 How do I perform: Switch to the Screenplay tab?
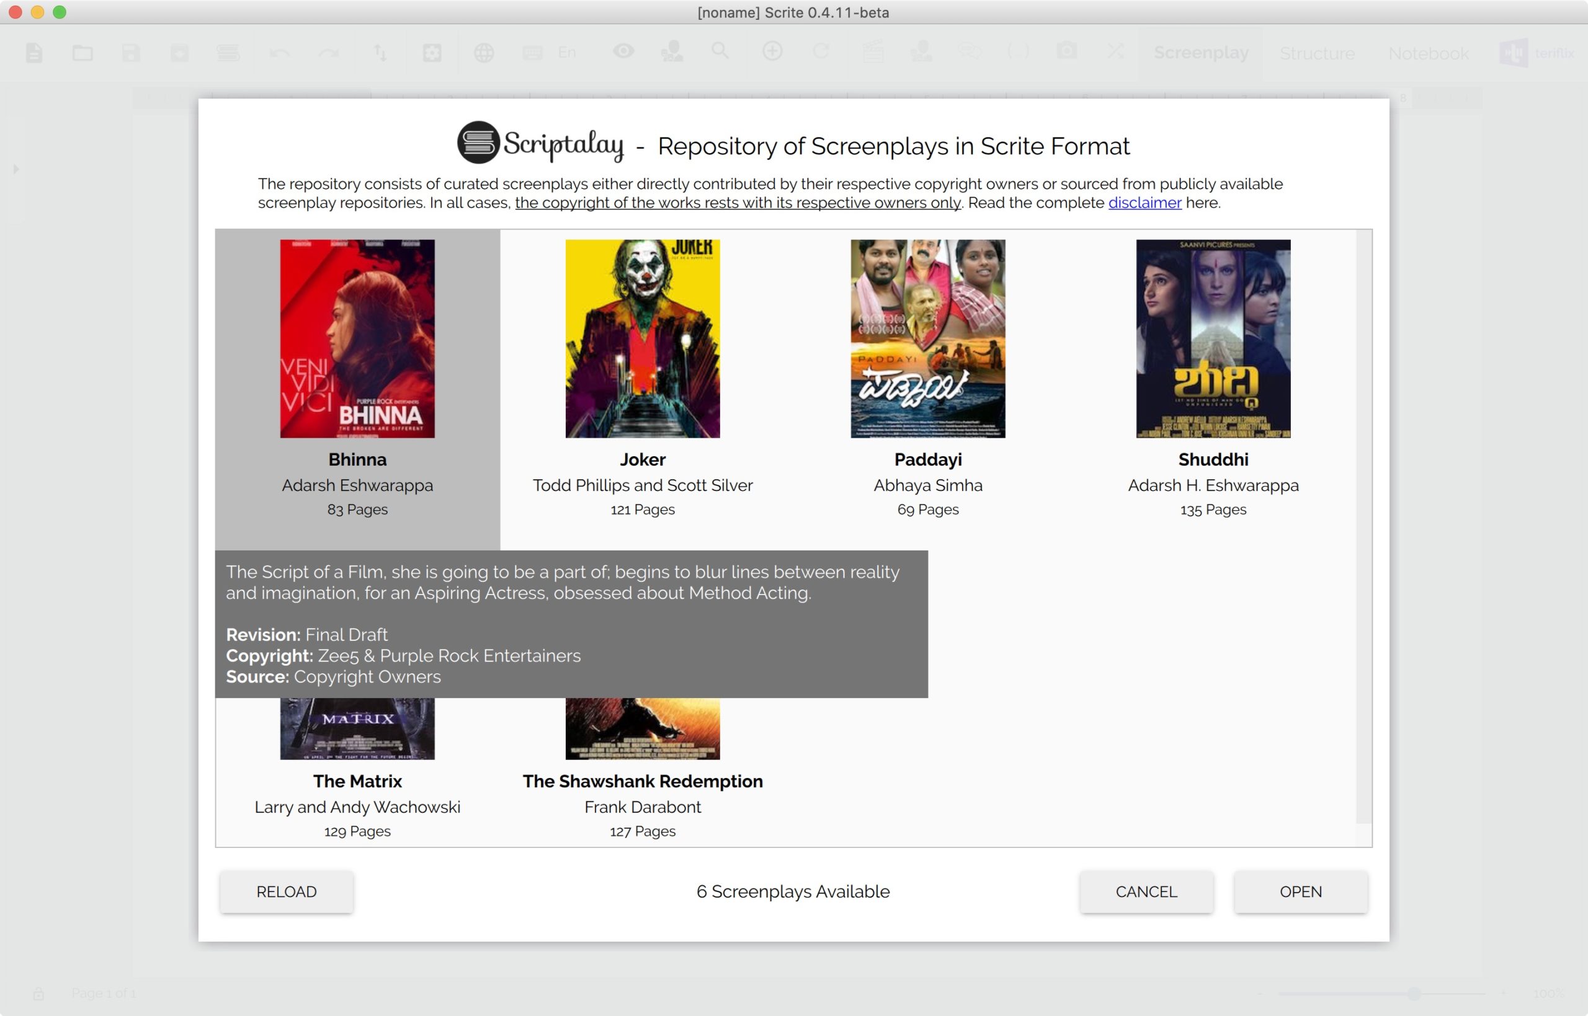1200,53
